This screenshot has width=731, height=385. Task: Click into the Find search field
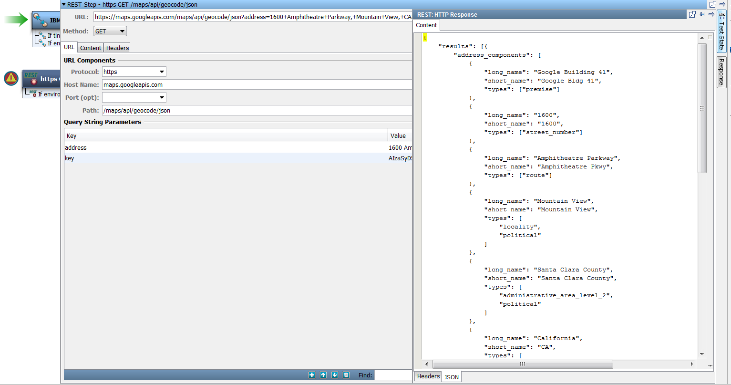[393, 375]
